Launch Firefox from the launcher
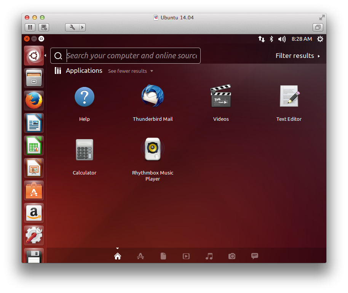 (34, 101)
